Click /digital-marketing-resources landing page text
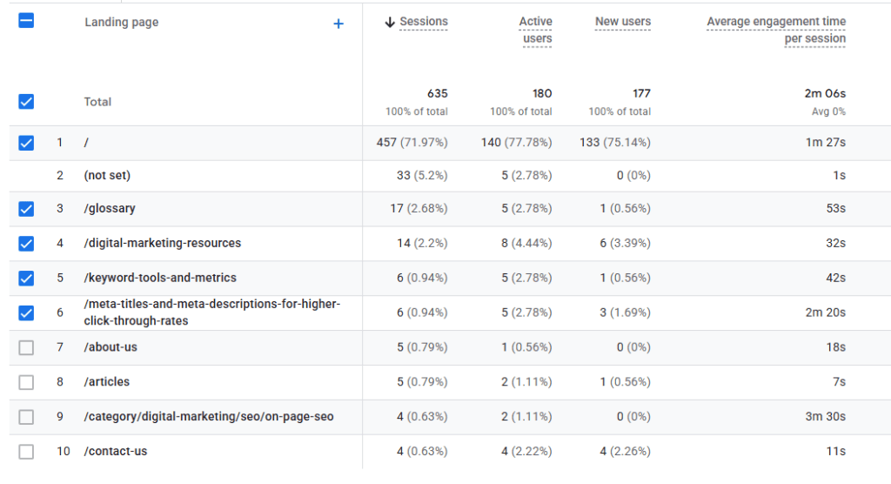Viewport: 891px width, 484px height. (163, 243)
